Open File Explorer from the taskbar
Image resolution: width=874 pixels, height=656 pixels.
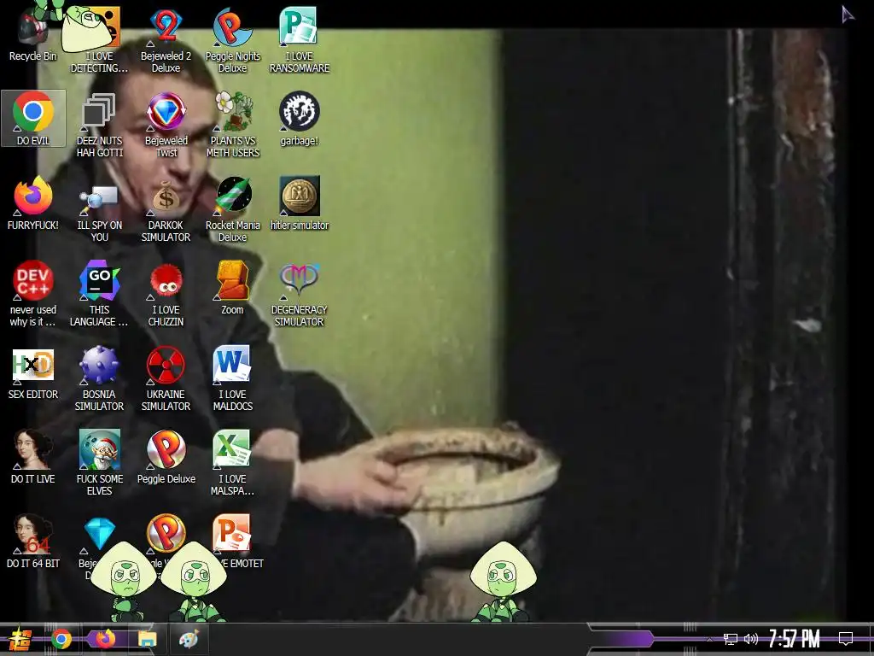[x=148, y=639]
